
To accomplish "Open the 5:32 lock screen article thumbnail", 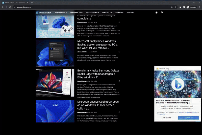I will click(55, 111).
